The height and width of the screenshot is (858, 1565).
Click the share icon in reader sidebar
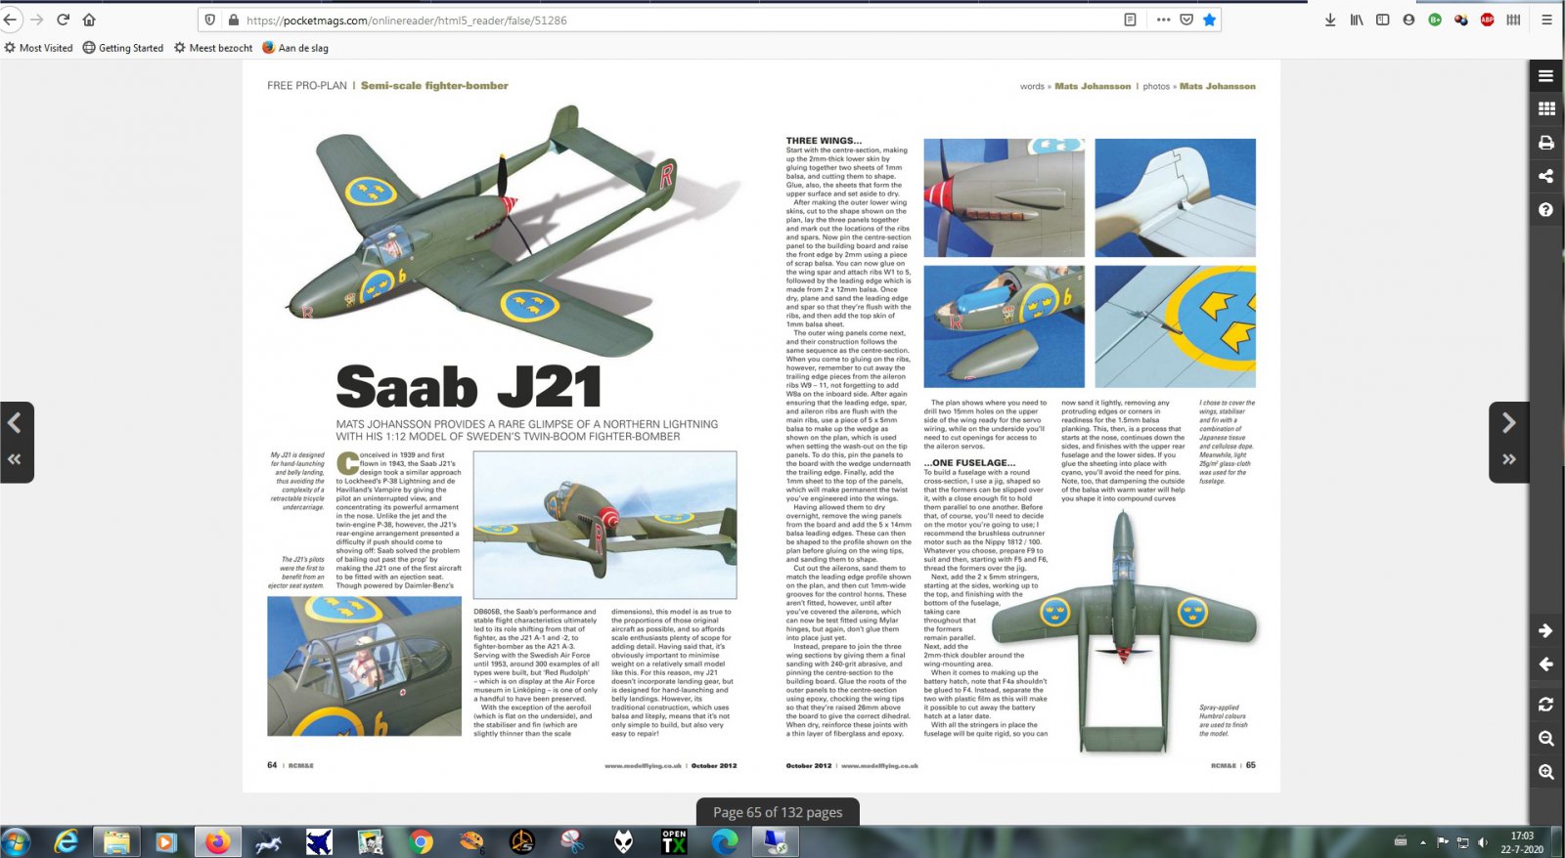1545,176
